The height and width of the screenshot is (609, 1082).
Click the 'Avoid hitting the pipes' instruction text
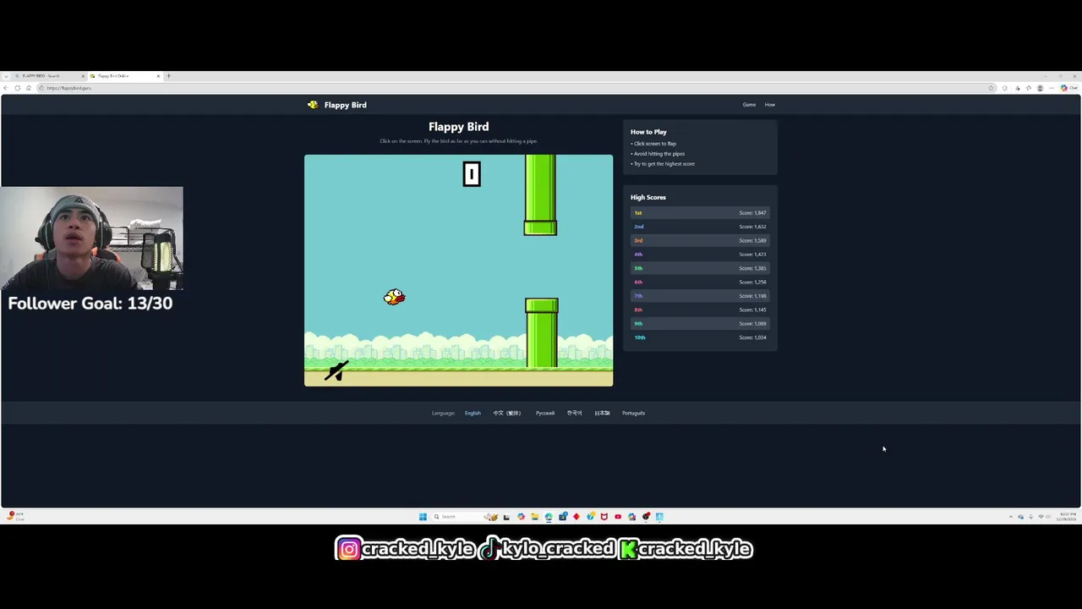point(659,154)
